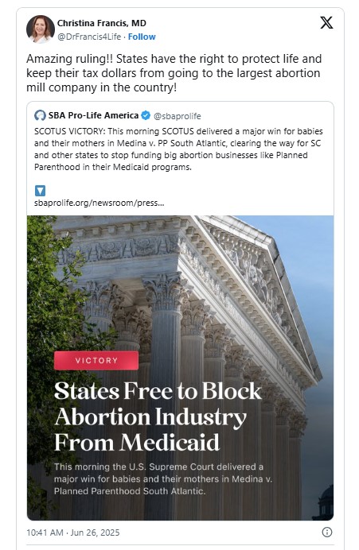Click the red VICTORY badge on image
359x550 pixels.
coord(96,360)
